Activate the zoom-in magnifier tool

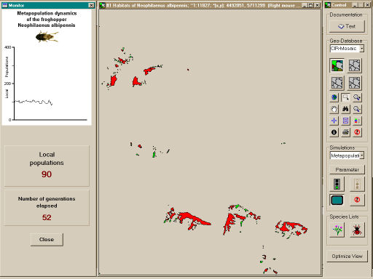point(357,97)
